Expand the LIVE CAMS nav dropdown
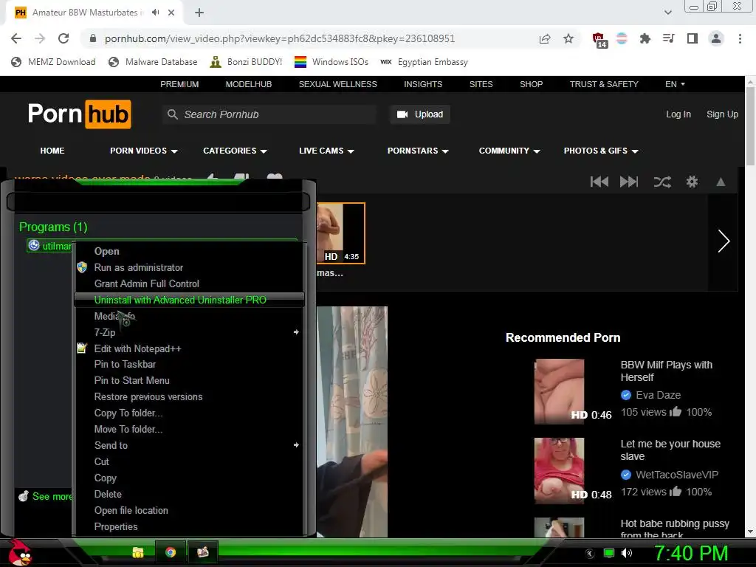This screenshot has height=567, width=756. (326, 151)
